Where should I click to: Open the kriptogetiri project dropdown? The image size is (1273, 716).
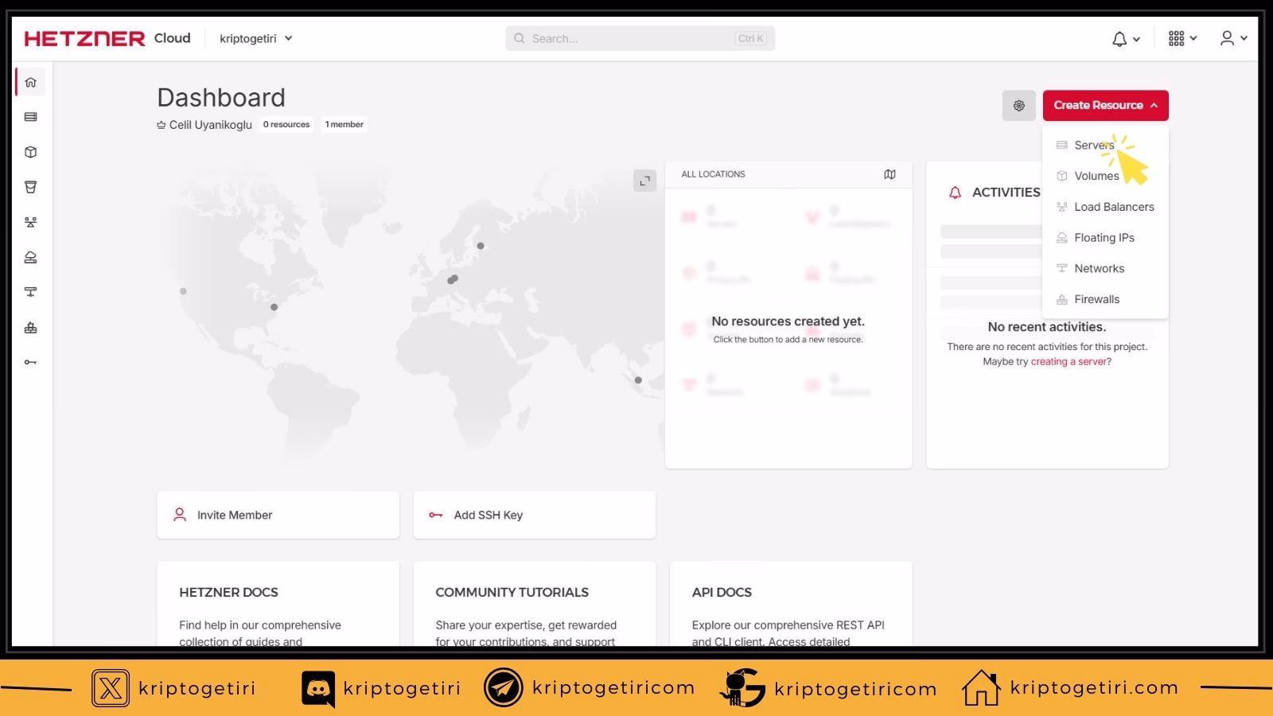[x=256, y=38]
